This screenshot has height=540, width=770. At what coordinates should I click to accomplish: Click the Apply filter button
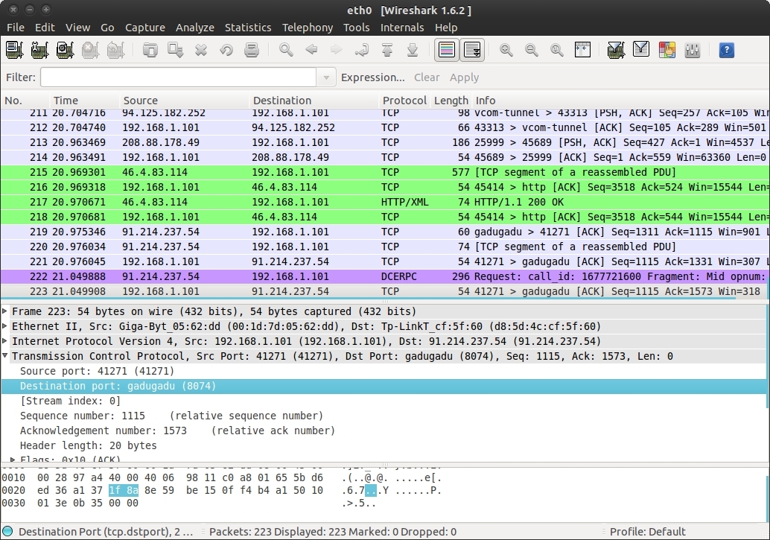[x=464, y=77]
